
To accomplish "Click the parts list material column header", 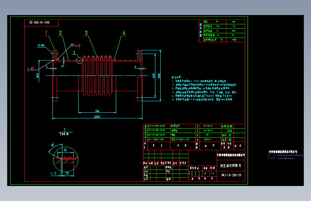I will 209,146.
